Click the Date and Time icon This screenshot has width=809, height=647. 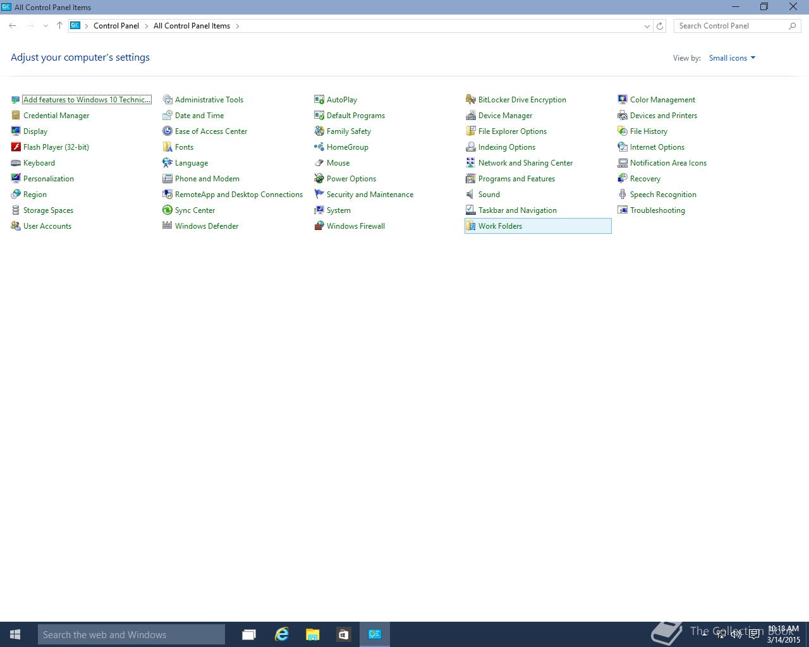click(167, 116)
